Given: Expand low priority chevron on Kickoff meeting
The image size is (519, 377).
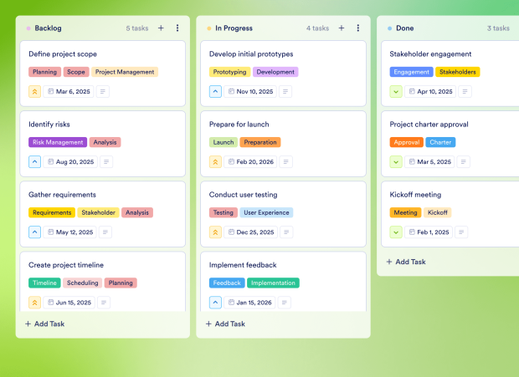Looking at the screenshot, I should (x=396, y=232).
